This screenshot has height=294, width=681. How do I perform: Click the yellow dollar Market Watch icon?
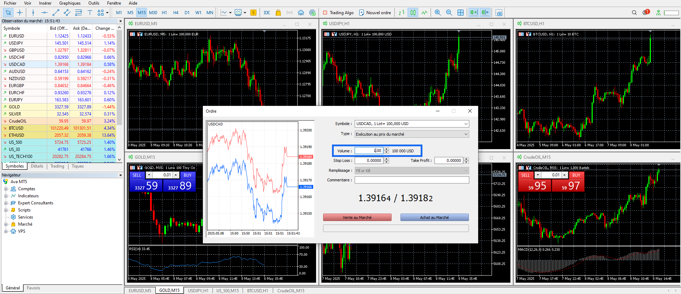(x=253, y=13)
